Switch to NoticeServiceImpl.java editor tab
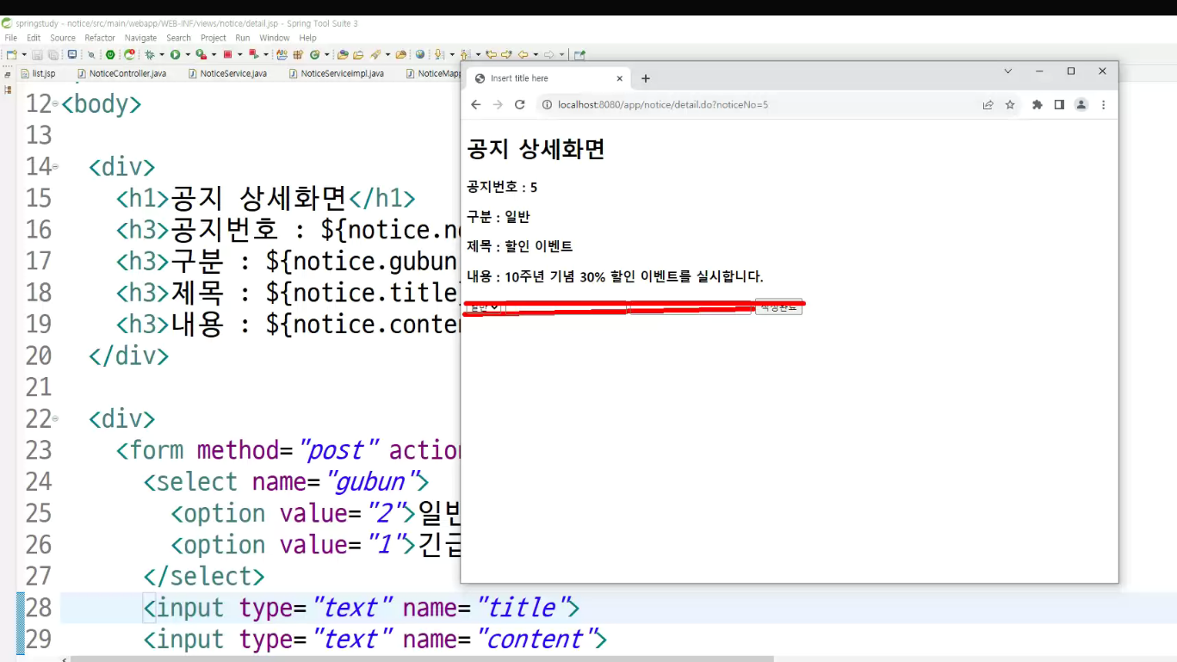This screenshot has height=662, width=1177. click(336, 74)
